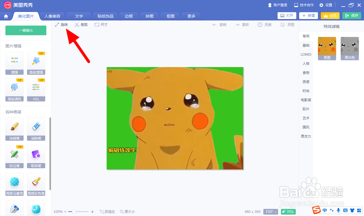Screen dimensions: 364x216
Task: Select the 局部马赛克 mosaic tool
Action: tap(15, 184)
